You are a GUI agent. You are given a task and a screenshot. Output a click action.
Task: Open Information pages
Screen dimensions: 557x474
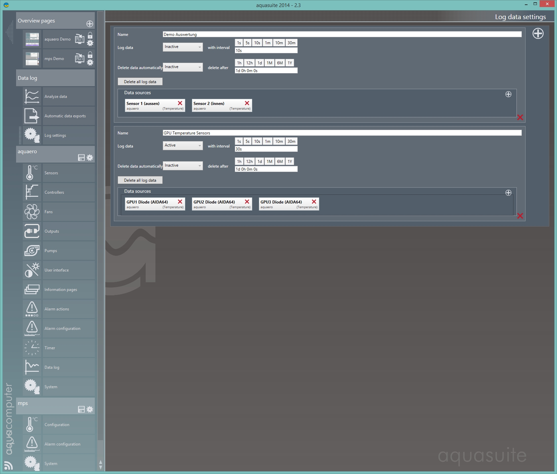[59, 290]
